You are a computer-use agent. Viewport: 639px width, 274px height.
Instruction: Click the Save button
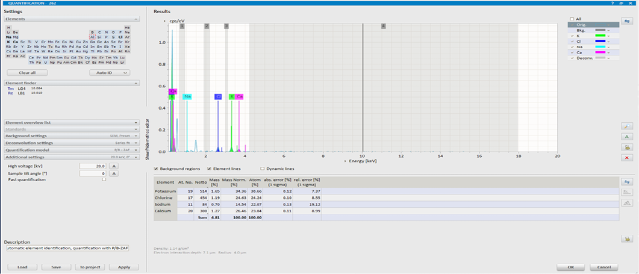[56, 267]
